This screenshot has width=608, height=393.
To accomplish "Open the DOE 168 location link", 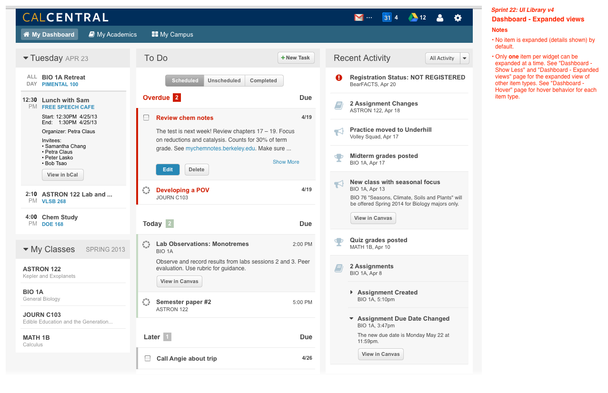I will (x=52, y=224).
